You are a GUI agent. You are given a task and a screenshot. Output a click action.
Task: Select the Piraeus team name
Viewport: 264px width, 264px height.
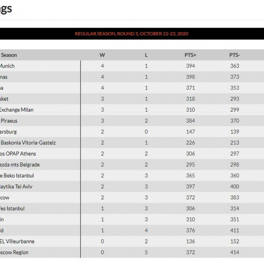(9, 121)
